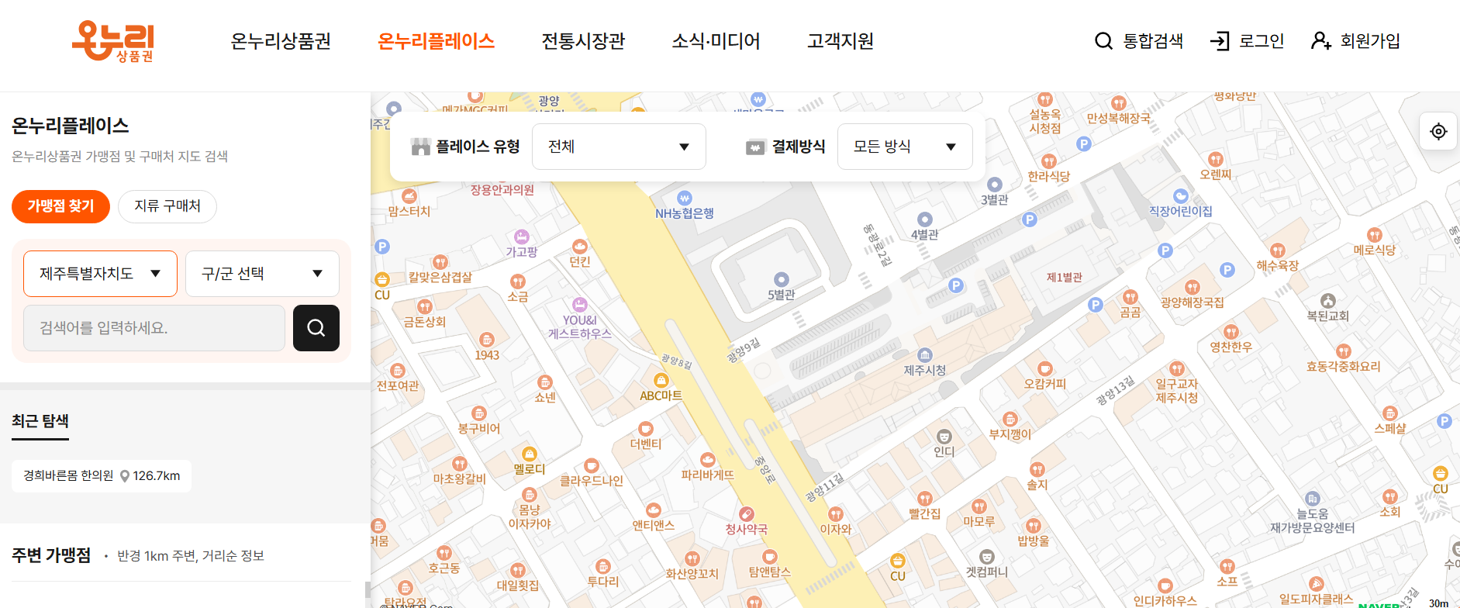Viewport: 1460px width, 608px height.
Task: Click the black search button
Action: [316, 328]
